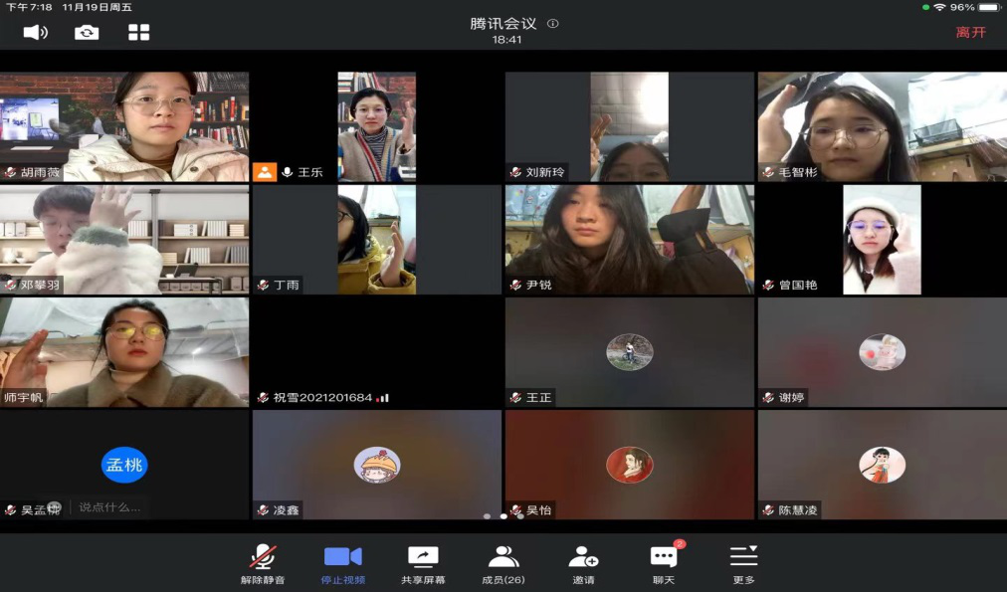The width and height of the screenshot is (1007, 592).
Task: Unmute microphone with 解除静音
Action: coord(263,563)
